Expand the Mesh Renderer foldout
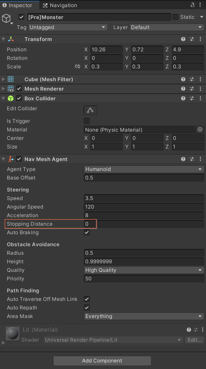206x369 pixels. (x=3, y=89)
